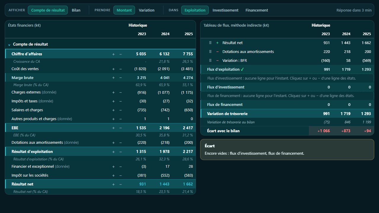Toggle the minus sign on Variation : BFR line

click(x=217, y=60)
